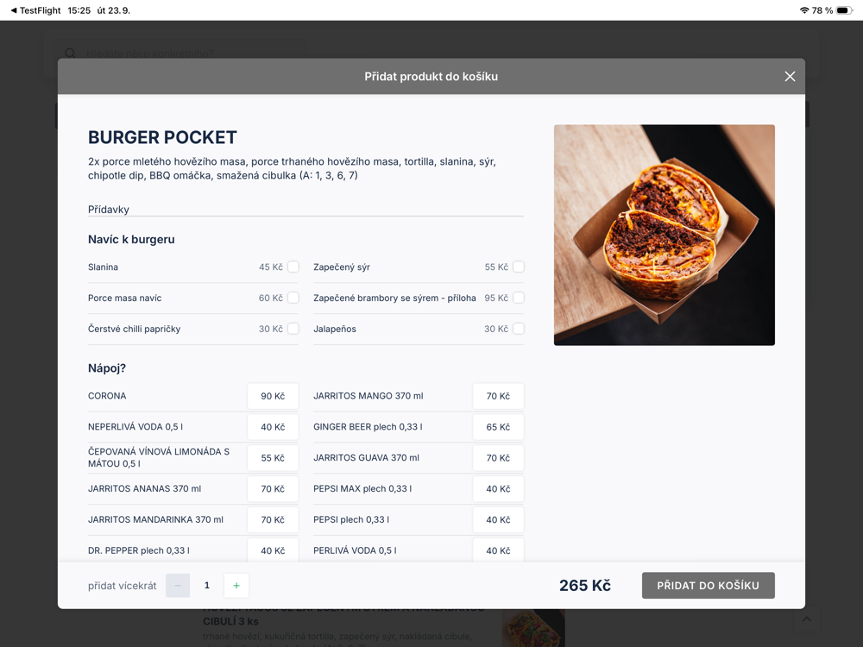Add JARRITOS GUAVA 370 ml price button
This screenshot has height=647, width=863.
click(x=498, y=458)
